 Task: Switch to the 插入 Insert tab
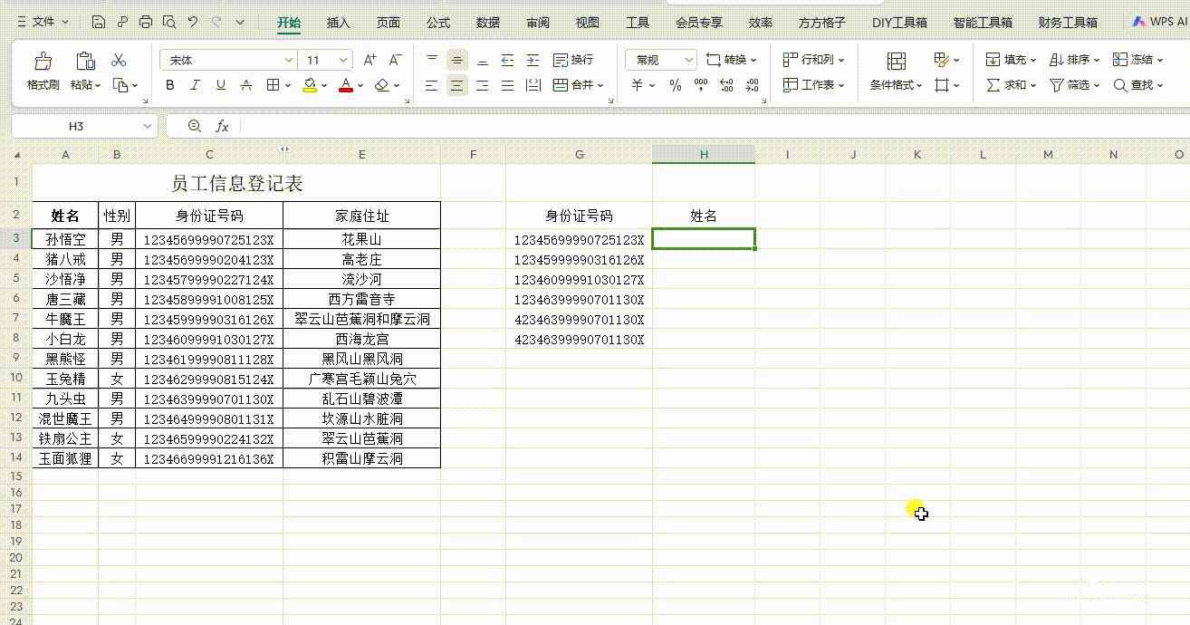(338, 23)
